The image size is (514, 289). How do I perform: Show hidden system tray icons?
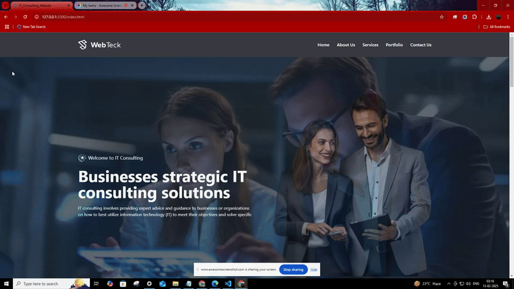448,284
